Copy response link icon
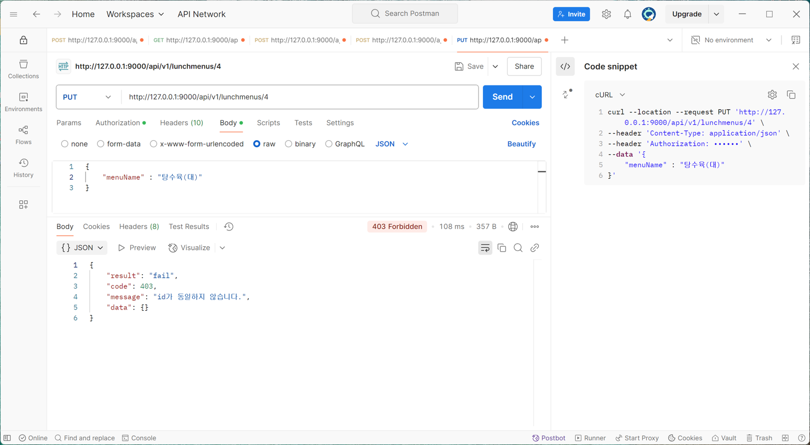The height and width of the screenshot is (445, 810). tap(535, 248)
